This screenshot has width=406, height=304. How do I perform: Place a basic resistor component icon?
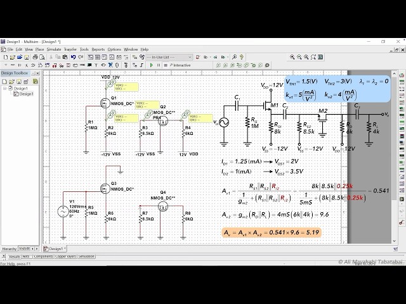click(13, 65)
